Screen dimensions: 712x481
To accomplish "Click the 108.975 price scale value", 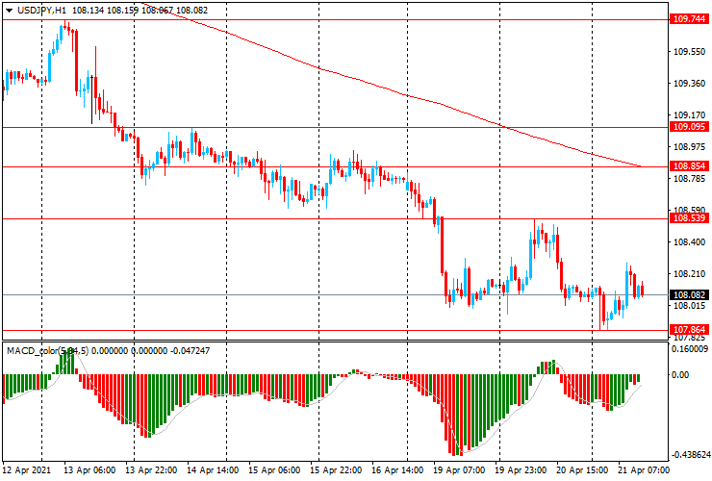I will tap(689, 147).
